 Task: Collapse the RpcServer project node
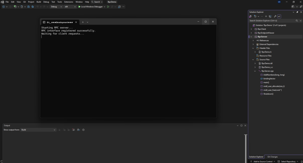[251, 37]
